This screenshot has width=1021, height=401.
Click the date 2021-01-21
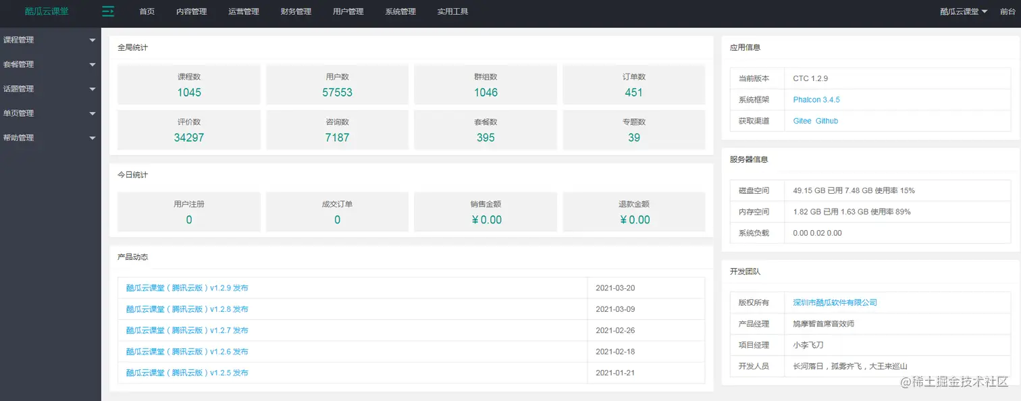[615, 373]
